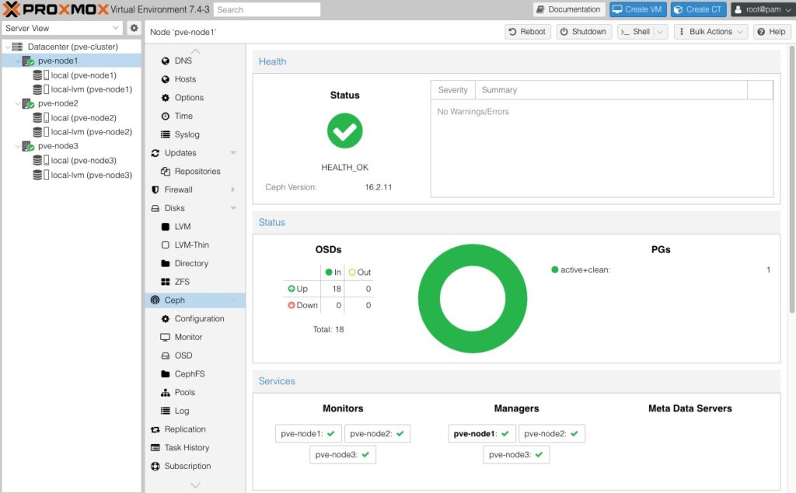Click the Shutdown button
This screenshot has height=493, width=796.
[x=584, y=32]
